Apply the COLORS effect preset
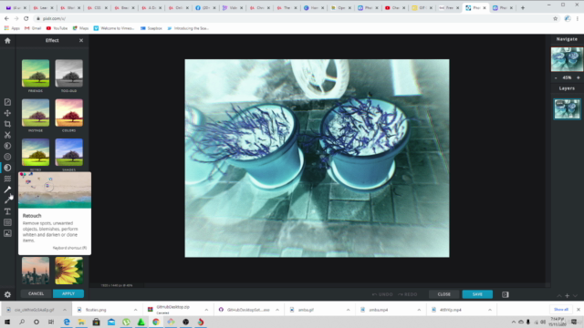 69,113
